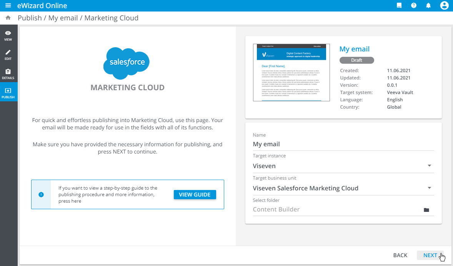Select the Publish sidebar tab
The width and height of the screenshot is (453, 266).
click(x=8, y=93)
